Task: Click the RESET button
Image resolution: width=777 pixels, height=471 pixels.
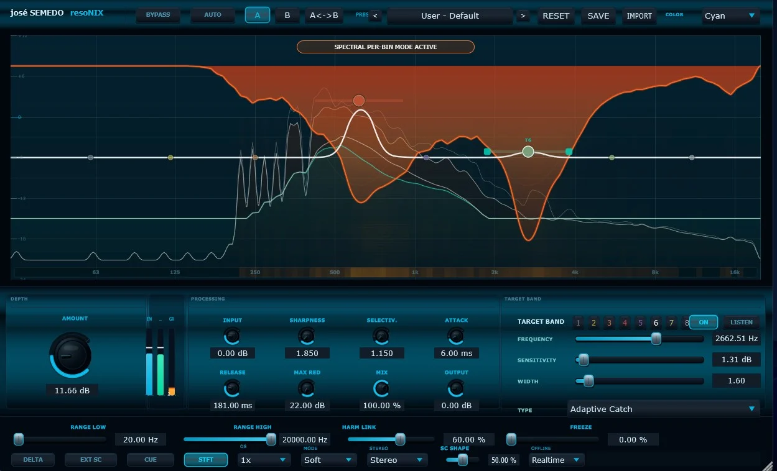Action: tap(556, 16)
